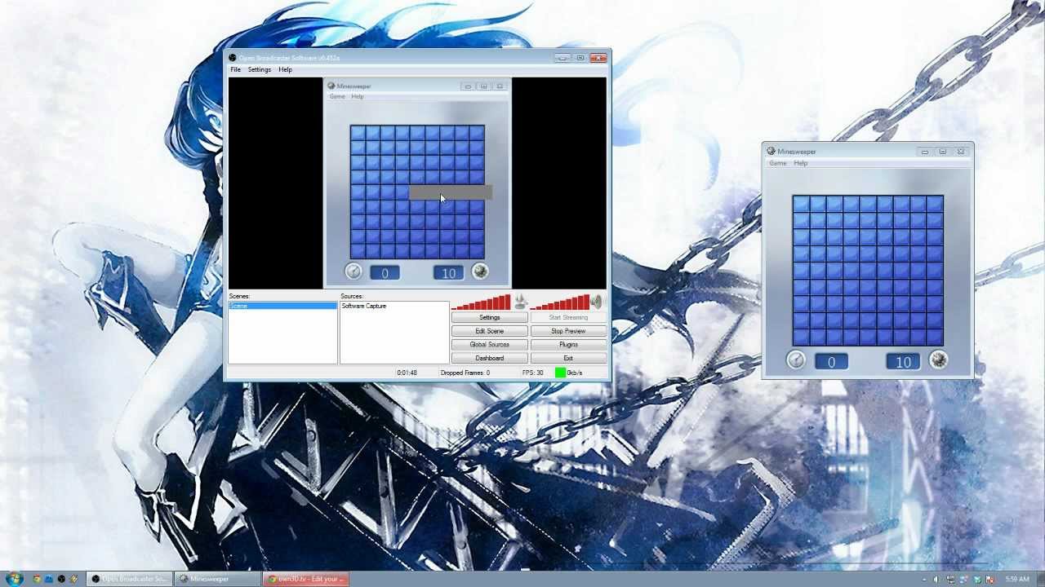The image size is (1045, 587).
Task: Mute the desktop speaker icon in OBS
Action: [597, 302]
